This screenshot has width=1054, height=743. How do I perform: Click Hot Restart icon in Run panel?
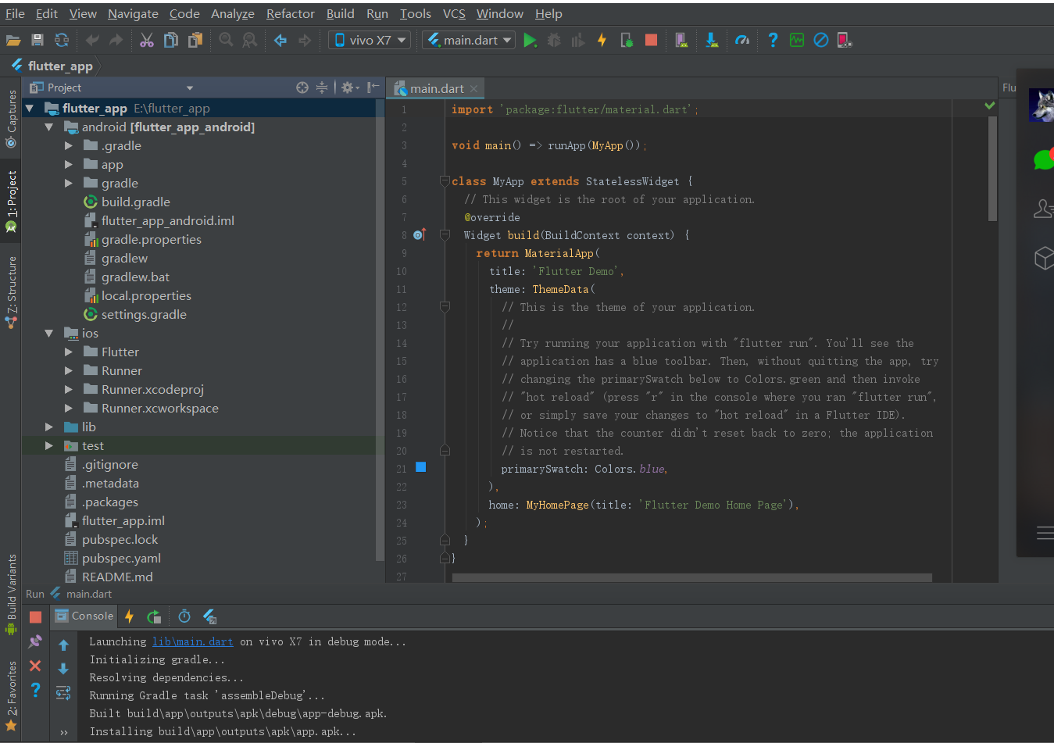tap(154, 616)
